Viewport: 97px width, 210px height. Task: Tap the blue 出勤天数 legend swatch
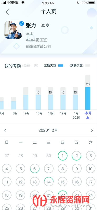click(x=61, y=66)
